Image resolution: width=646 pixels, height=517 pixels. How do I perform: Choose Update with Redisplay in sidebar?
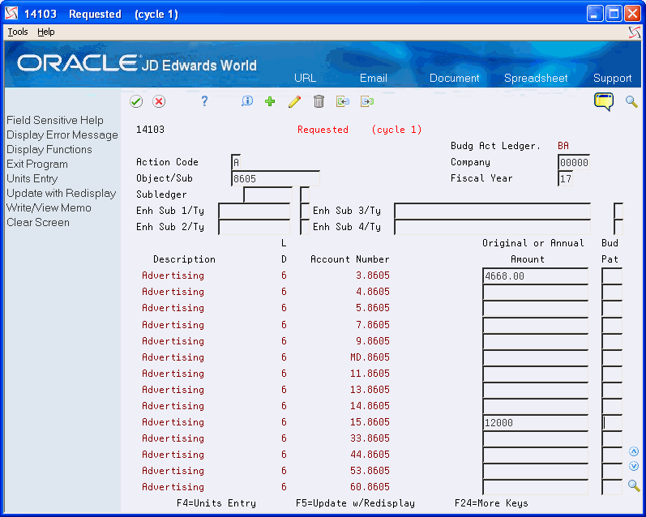click(61, 193)
